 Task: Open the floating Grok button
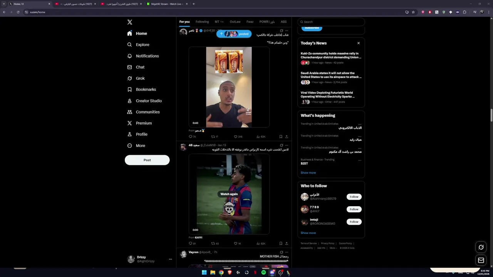[x=481, y=247]
